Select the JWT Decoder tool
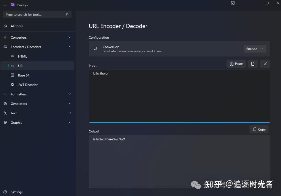The width and height of the screenshot is (281, 196). tap(28, 85)
